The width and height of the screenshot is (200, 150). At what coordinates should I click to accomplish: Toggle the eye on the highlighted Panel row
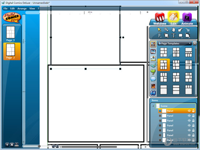point(189,111)
